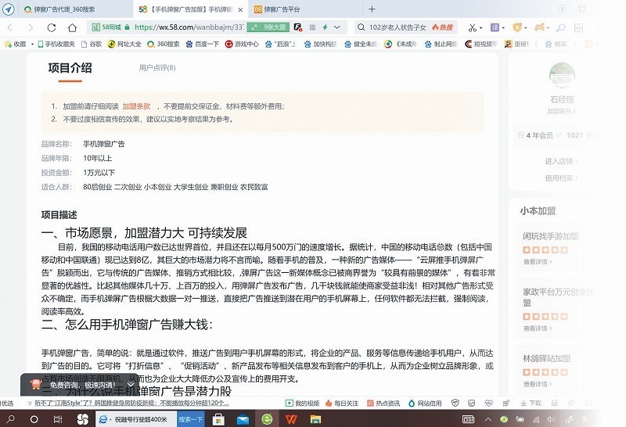The image size is (626, 427).
Task: Open Cortana circle on taskbar
Action: 34,419
